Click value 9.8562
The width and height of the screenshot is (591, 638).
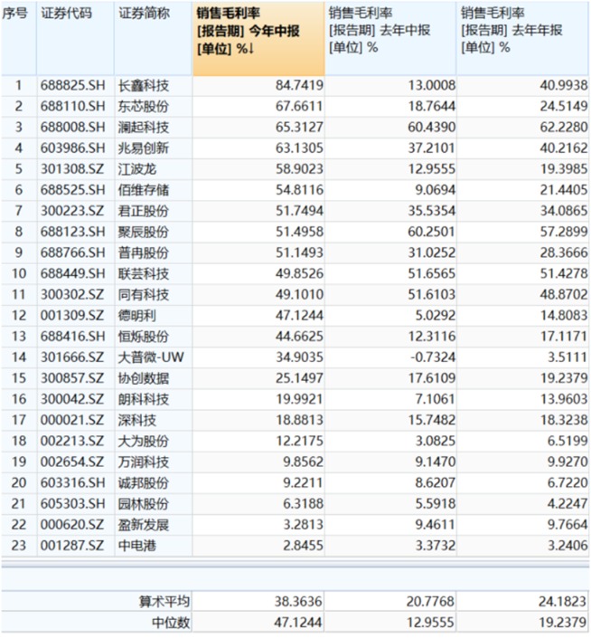(x=303, y=462)
